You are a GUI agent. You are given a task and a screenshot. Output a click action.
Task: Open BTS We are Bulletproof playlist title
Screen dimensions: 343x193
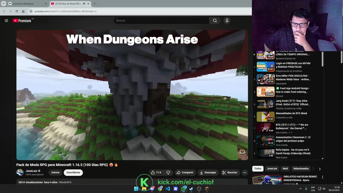(x=292, y=127)
